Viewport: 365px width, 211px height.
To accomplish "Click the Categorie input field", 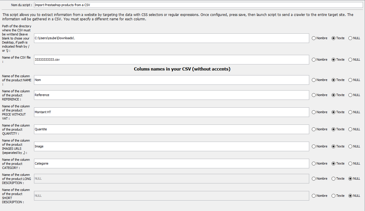I will click(x=171, y=164).
